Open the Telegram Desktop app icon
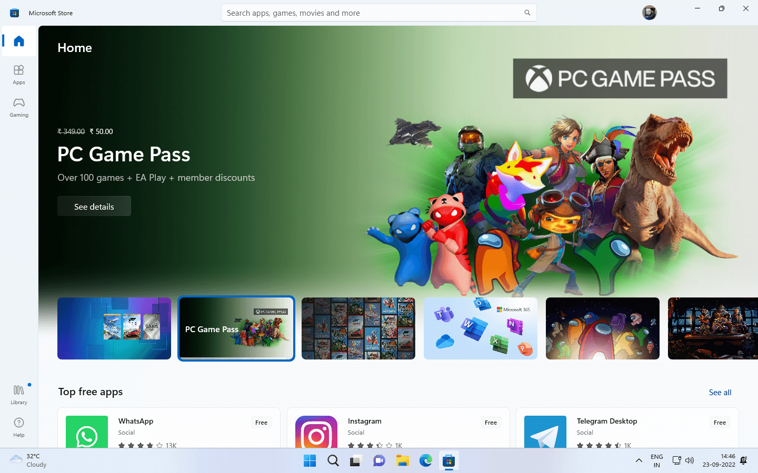758x473 pixels. tap(545, 432)
